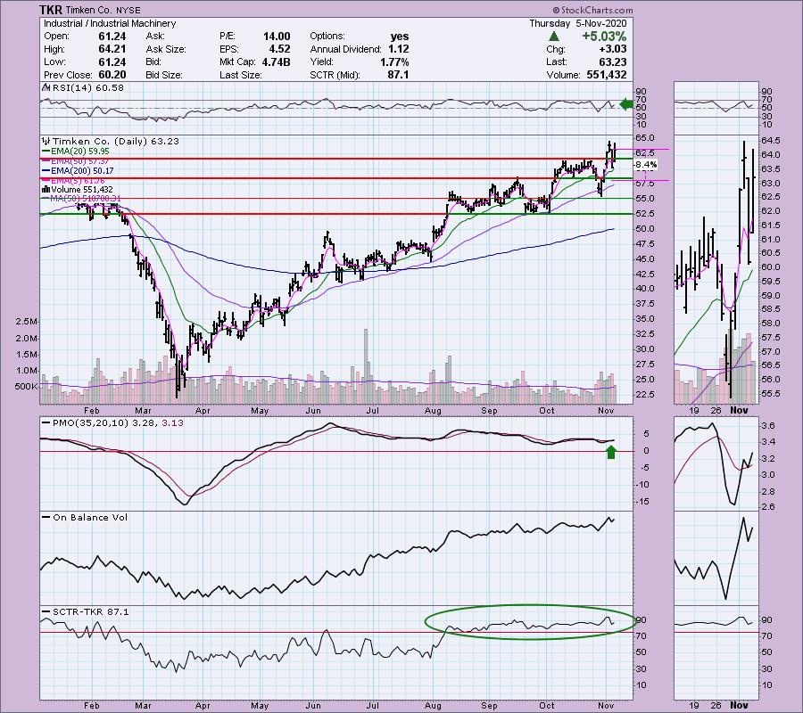Select the EPS value 4.52
Viewport: 803px width, 713px height.
click(x=280, y=49)
